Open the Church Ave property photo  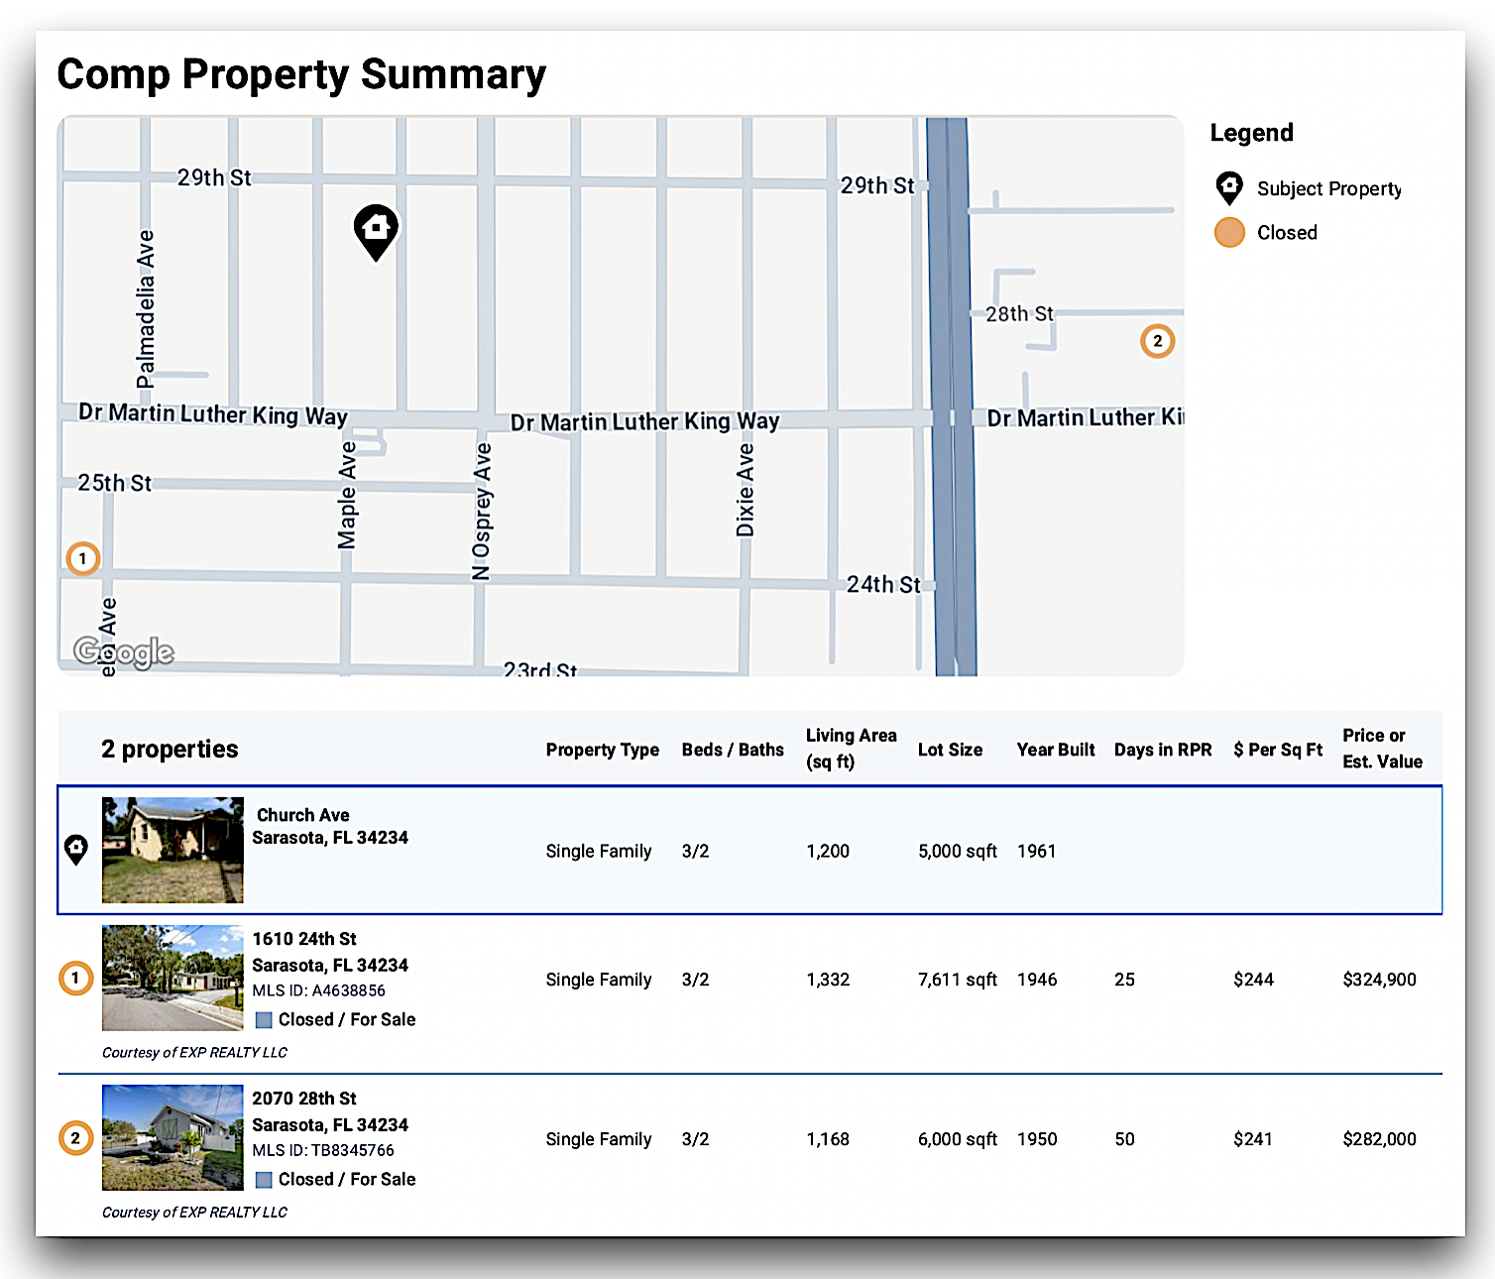coord(172,850)
